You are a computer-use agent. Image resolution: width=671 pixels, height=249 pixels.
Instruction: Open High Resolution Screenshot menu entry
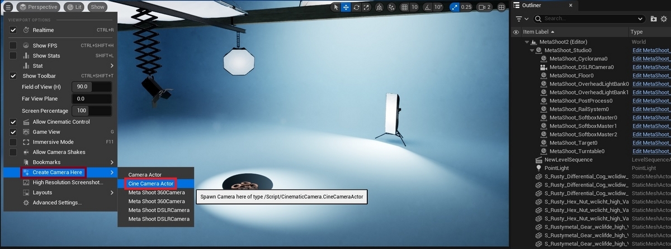(x=61, y=182)
